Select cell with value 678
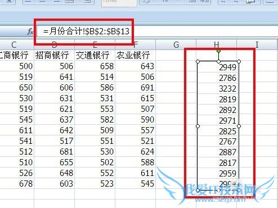 [17, 183]
